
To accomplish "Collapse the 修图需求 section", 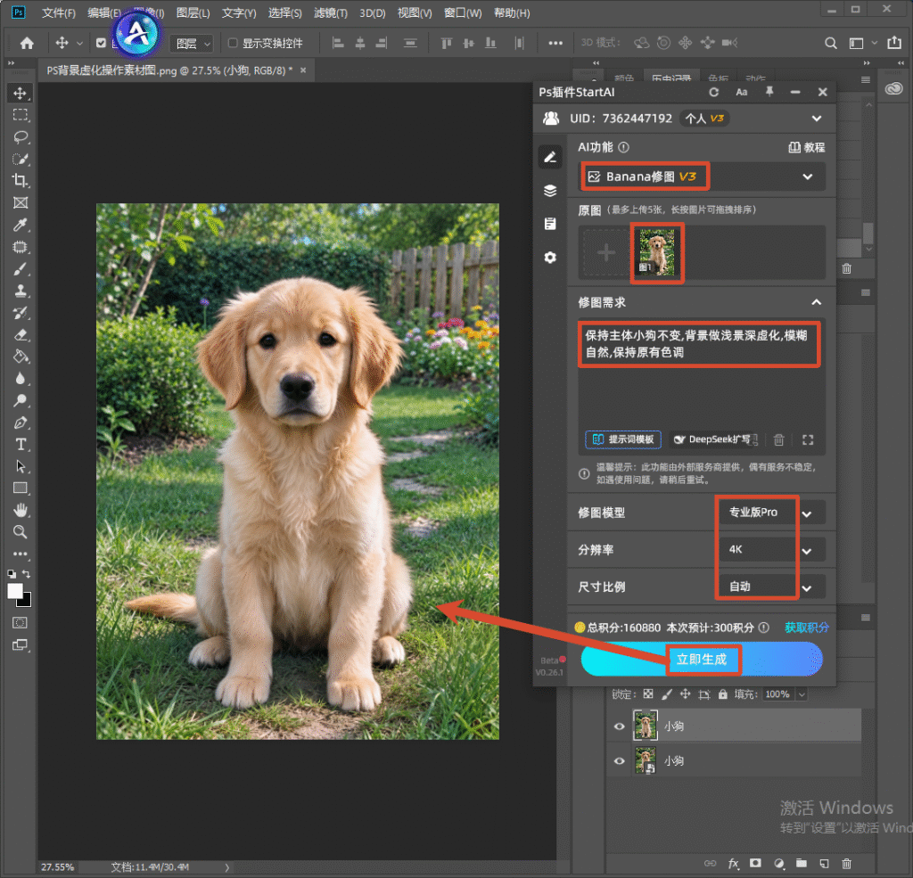I will click(x=817, y=302).
